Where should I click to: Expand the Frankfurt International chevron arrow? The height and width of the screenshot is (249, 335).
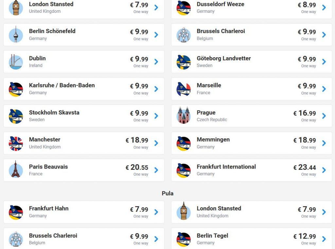point(324,170)
